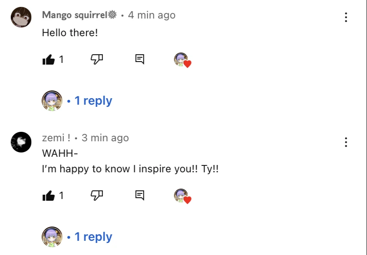Click the replier avatar under Mango squirrel's comment
The image size is (367, 255).
(x=52, y=100)
